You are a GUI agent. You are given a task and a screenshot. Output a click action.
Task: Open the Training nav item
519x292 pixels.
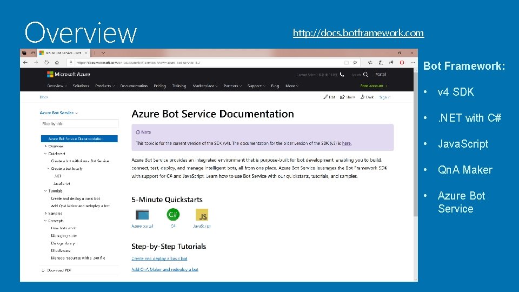[179, 86]
